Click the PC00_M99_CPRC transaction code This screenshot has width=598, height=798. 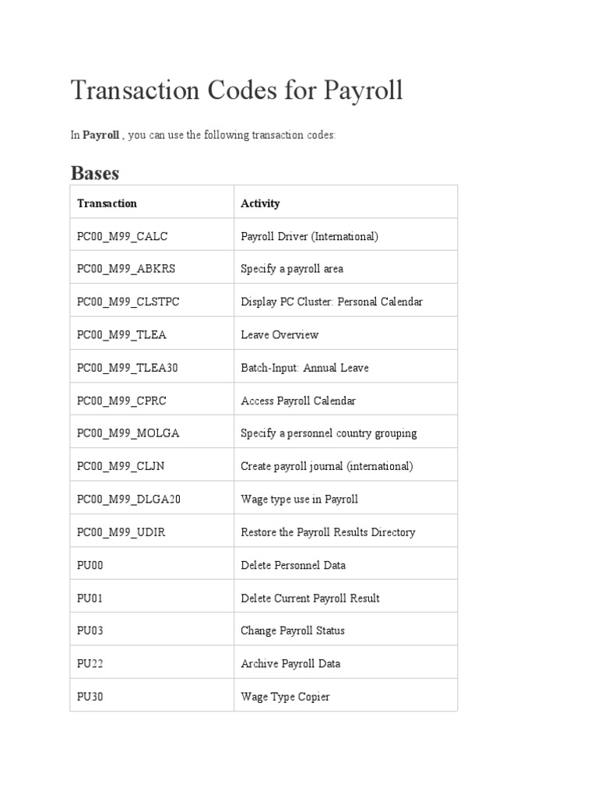pos(121,401)
